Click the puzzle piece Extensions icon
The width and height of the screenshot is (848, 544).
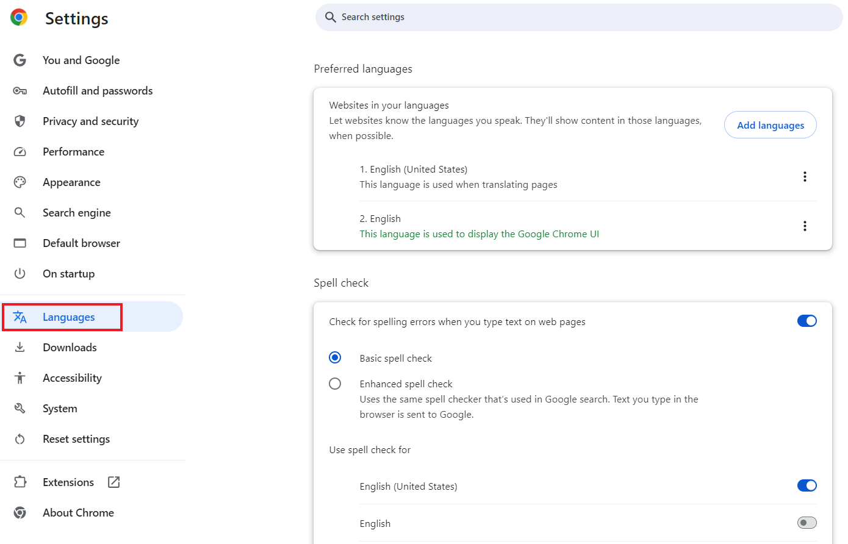[x=20, y=482]
